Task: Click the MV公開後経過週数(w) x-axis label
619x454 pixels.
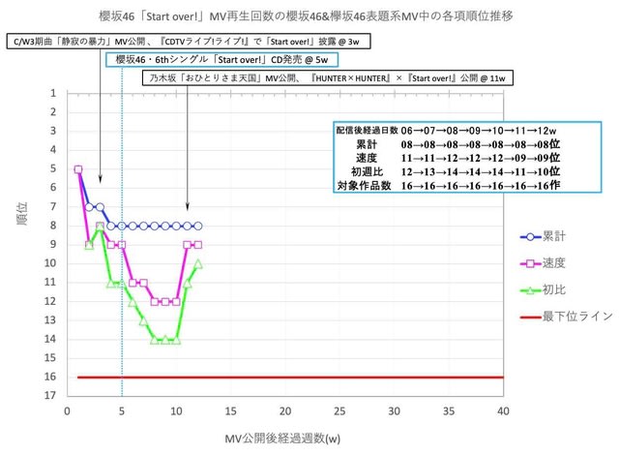Action: point(282,439)
